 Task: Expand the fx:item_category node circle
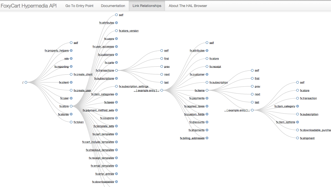tap(298, 106)
